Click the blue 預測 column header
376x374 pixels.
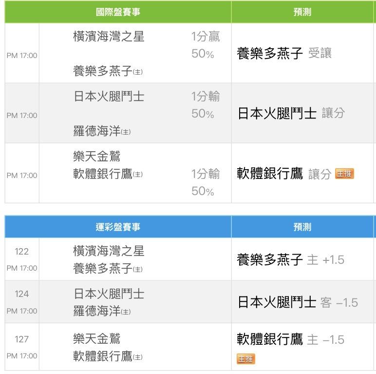click(302, 227)
